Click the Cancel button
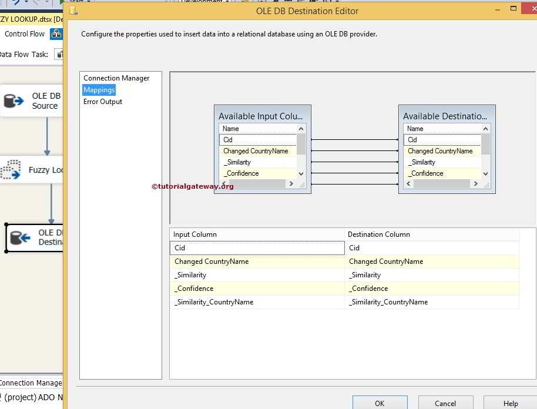Viewport: 537px width, 409px height. click(x=445, y=403)
